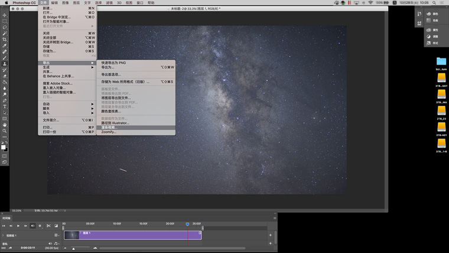Click the render video arrow icon
Screen dimensions: 449x253
click(x=10, y=248)
